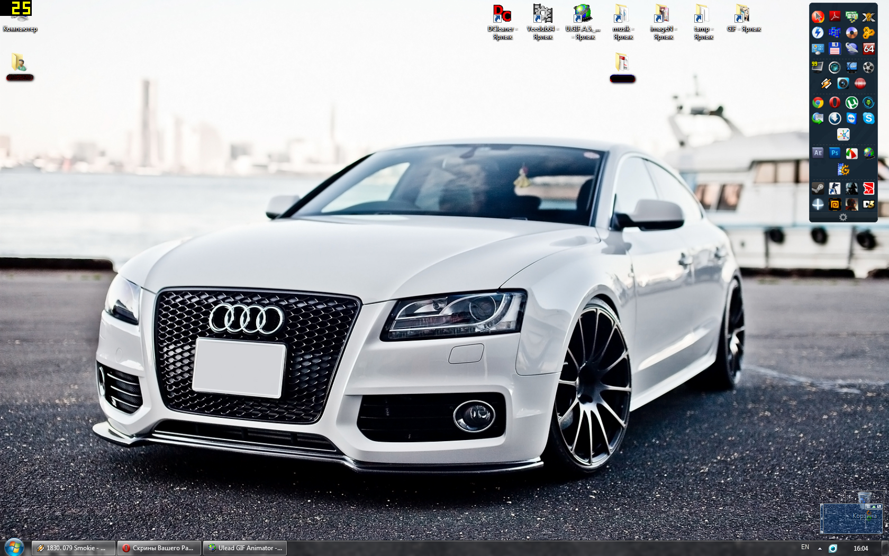The width and height of the screenshot is (889, 556).
Task: Select the musik folder shortcut
Action: pyautogui.click(x=623, y=22)
